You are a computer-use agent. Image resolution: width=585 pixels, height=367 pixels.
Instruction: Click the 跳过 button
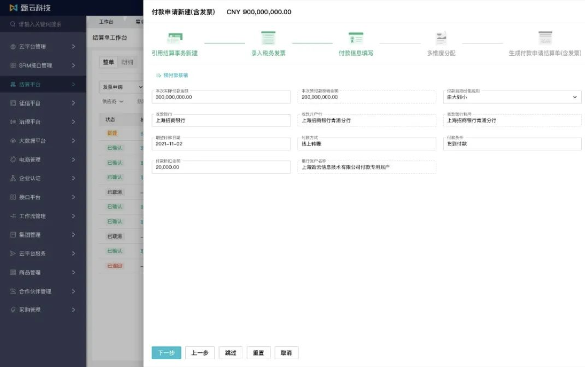tap(231, 353)
